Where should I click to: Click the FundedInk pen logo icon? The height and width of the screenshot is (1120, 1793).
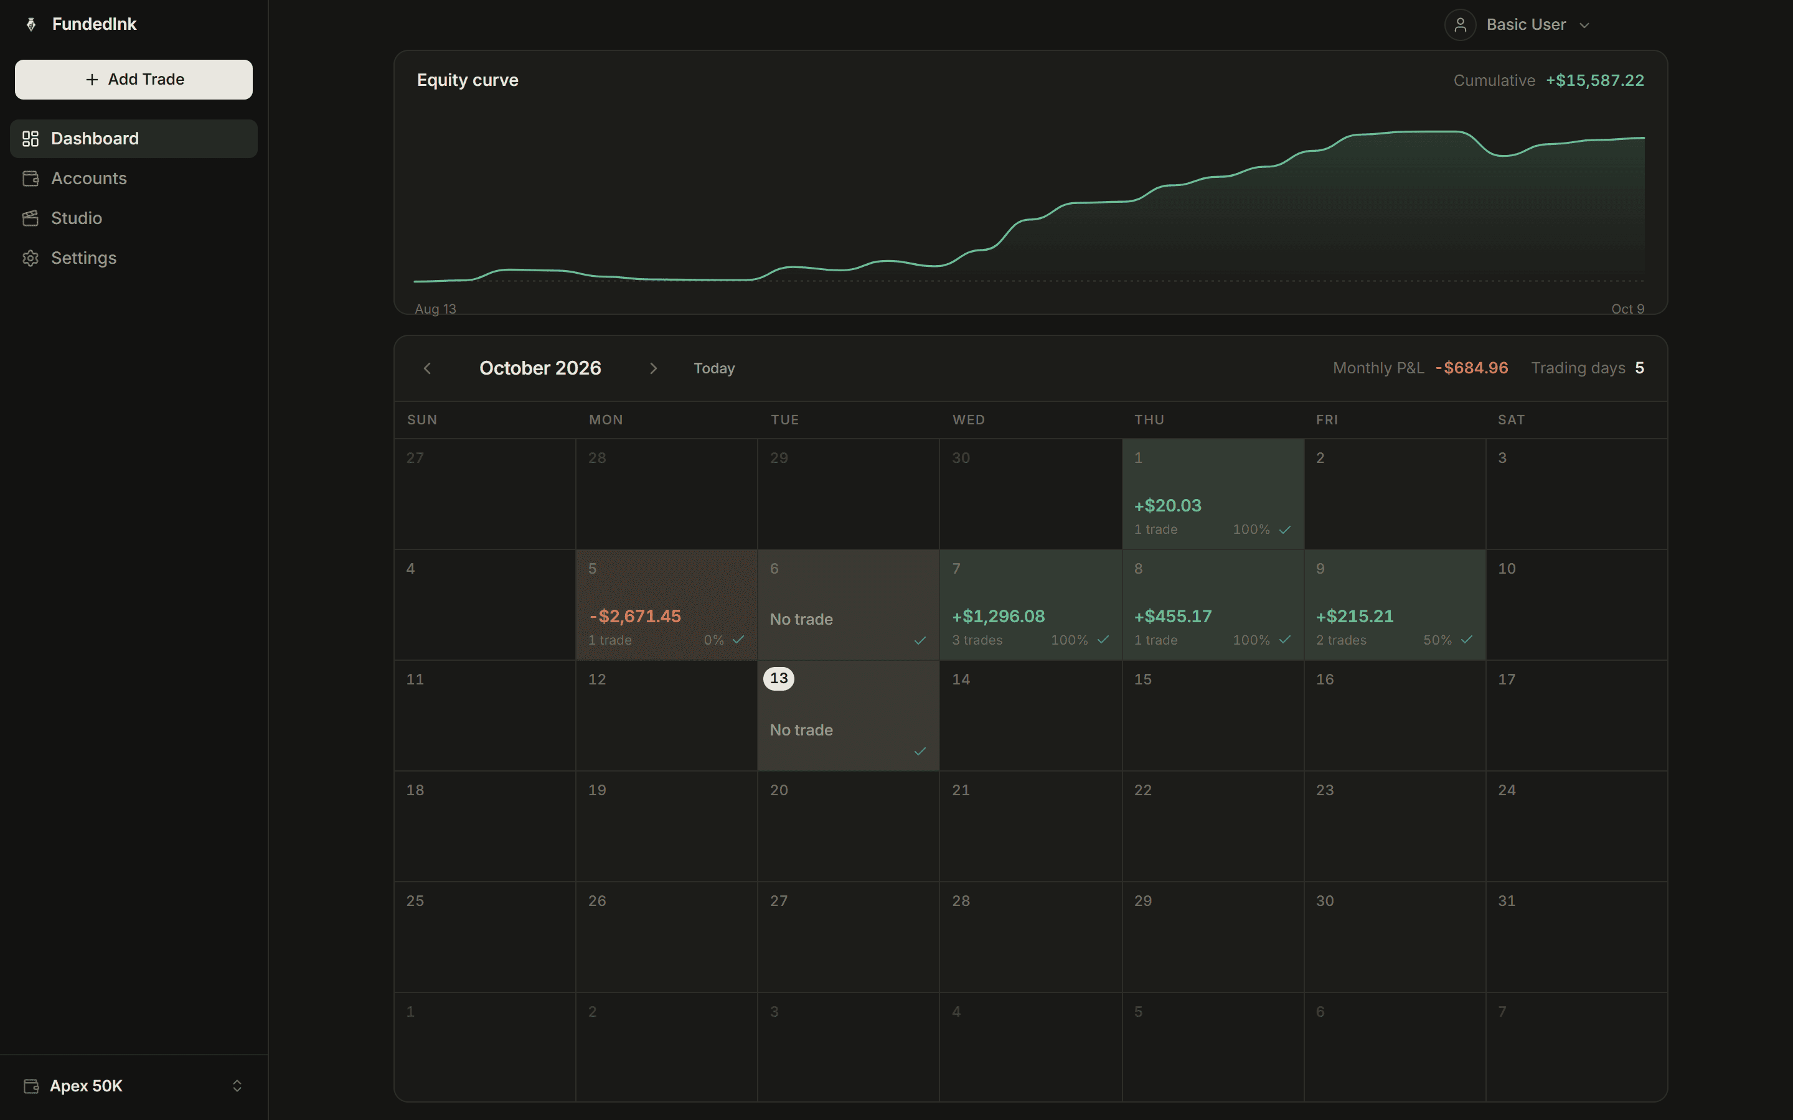31,24
